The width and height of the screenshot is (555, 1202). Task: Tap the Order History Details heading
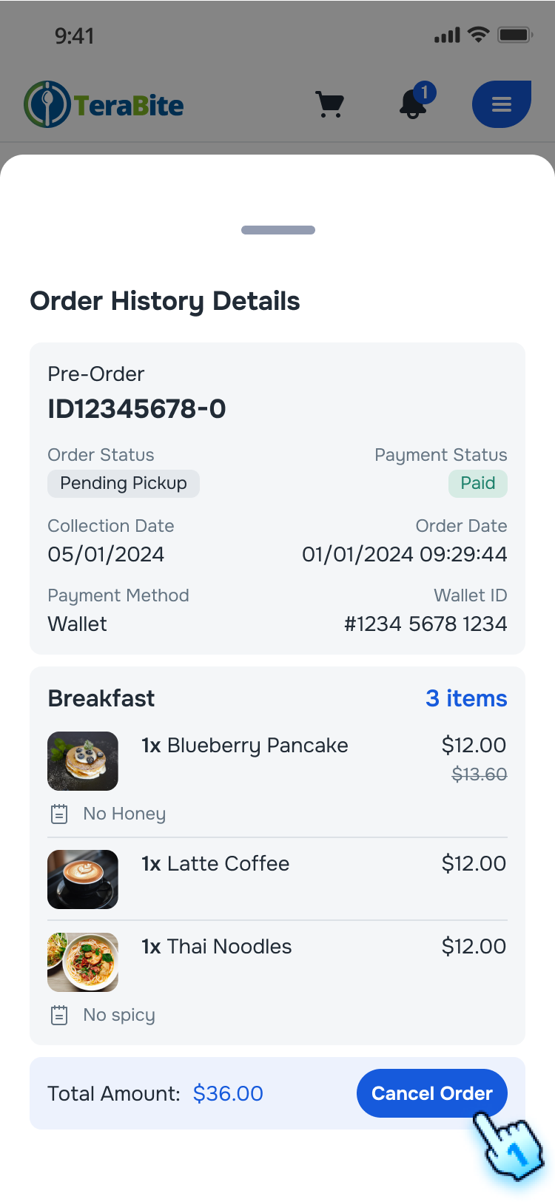coord(165,301)
